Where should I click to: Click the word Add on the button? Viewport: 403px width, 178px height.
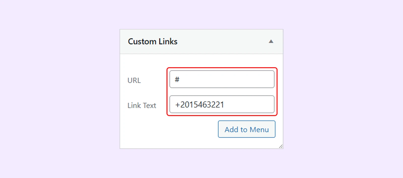point(231,130)
